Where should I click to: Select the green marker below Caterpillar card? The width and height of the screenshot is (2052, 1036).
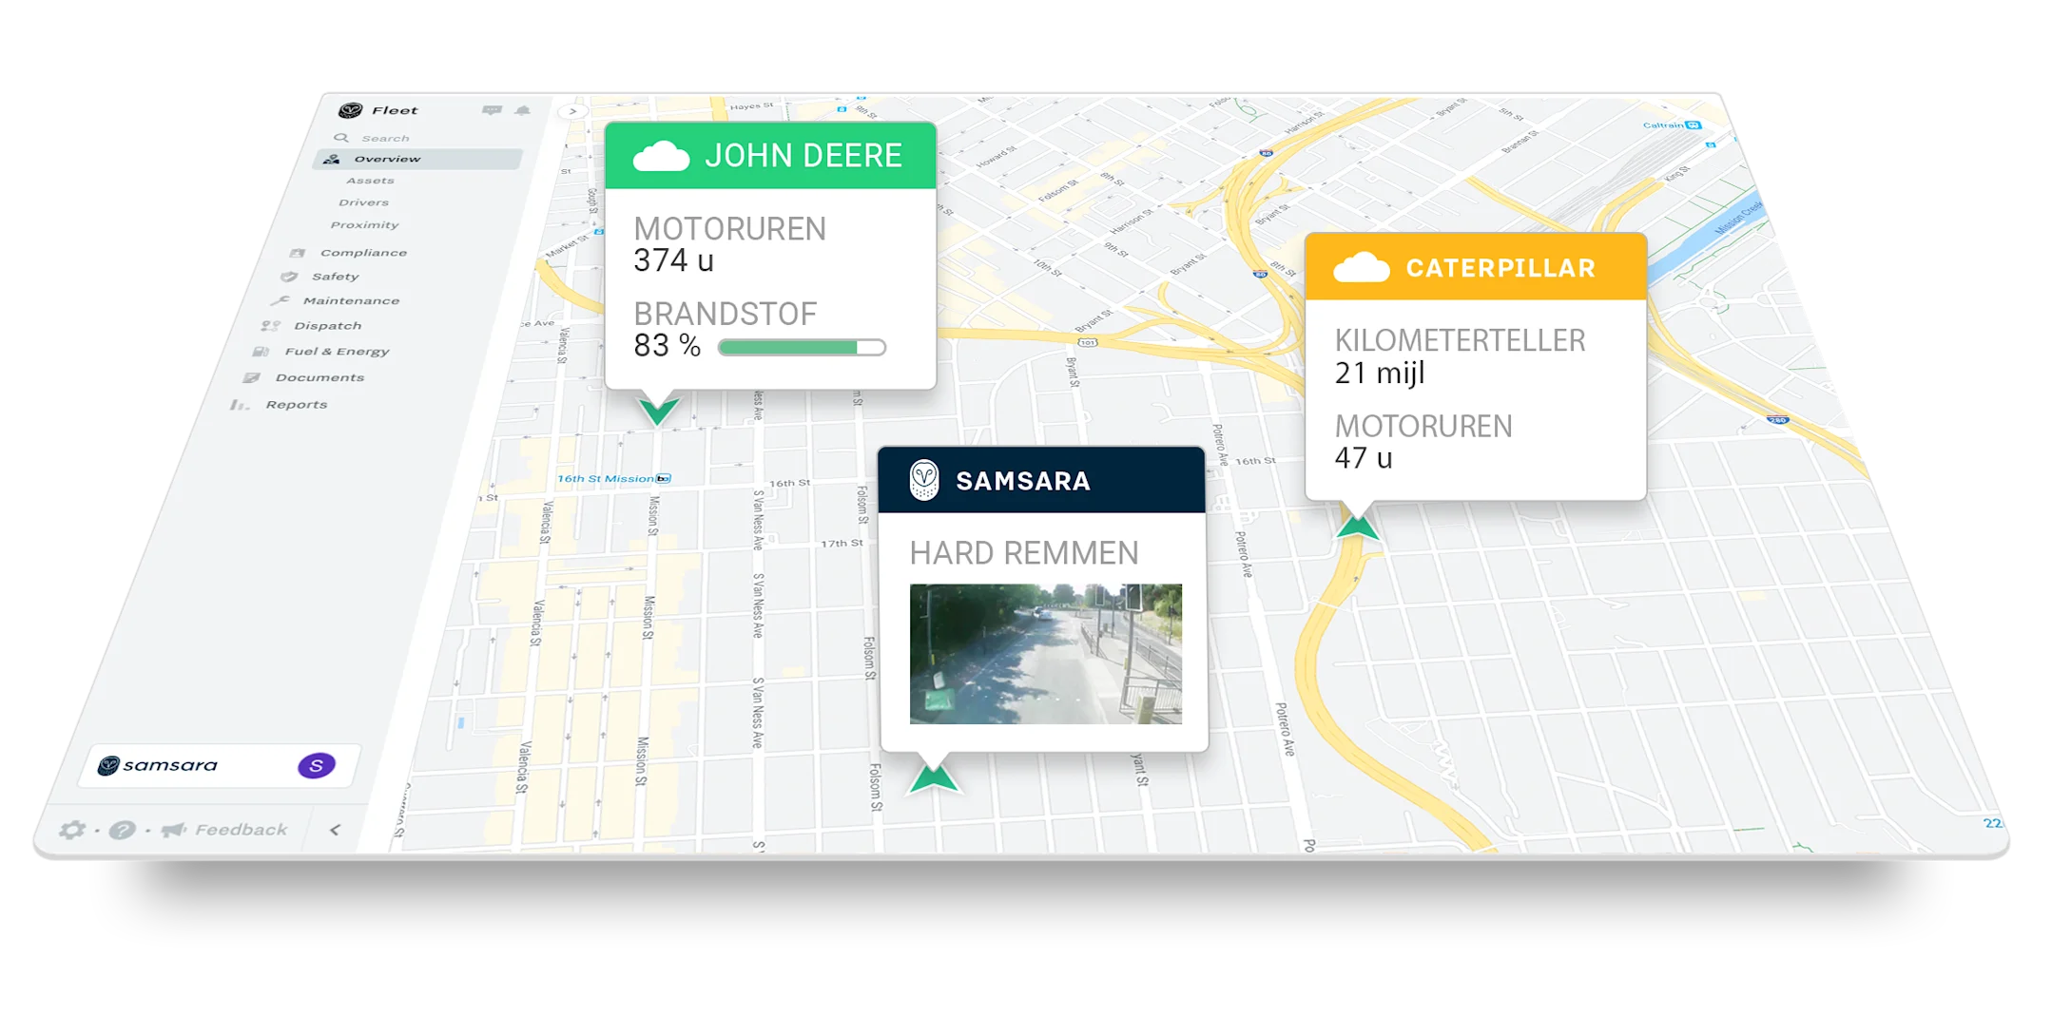click(1357, 526)
